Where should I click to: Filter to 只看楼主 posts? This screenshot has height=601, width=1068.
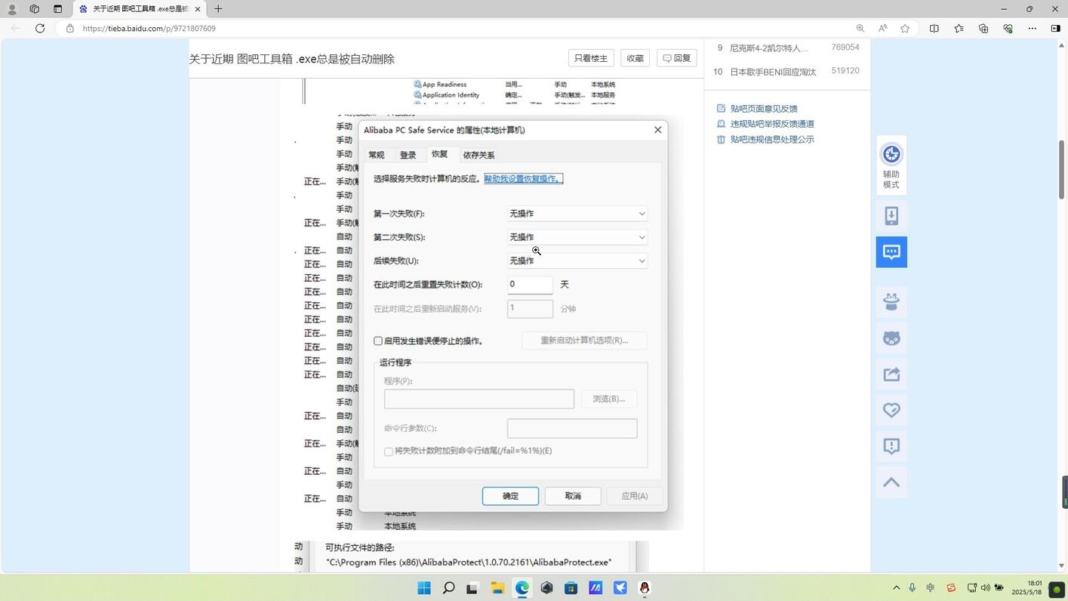pyautogui.click(x=590, y=58)
